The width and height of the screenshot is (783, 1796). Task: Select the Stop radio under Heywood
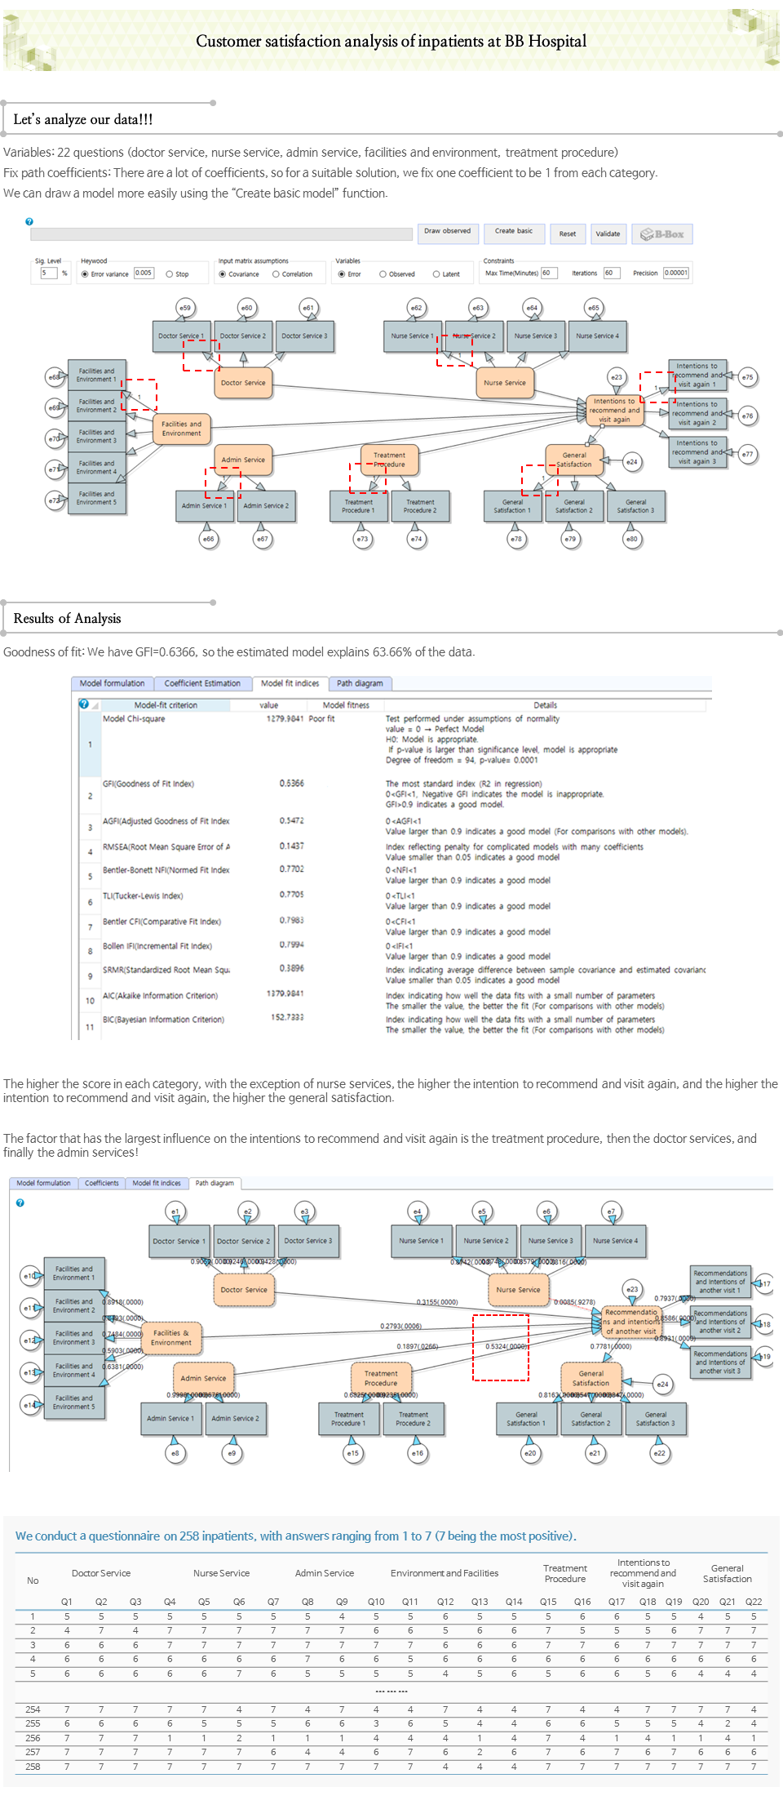click(169, 274)
